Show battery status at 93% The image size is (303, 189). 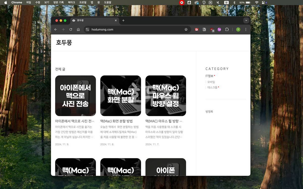[x=245, y=3]
